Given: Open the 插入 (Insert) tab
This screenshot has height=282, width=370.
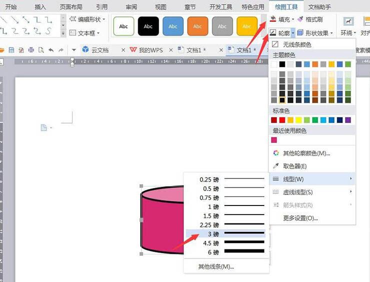Looking at the screenshot, I should [40, 7].
